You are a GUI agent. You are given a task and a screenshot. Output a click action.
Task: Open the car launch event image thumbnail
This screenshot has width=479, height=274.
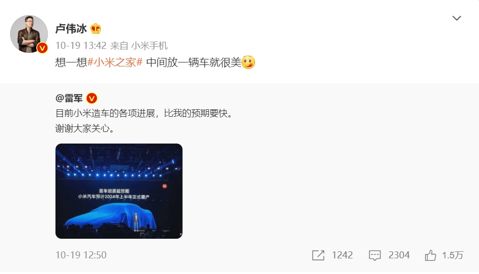click(x=119, y=191)
